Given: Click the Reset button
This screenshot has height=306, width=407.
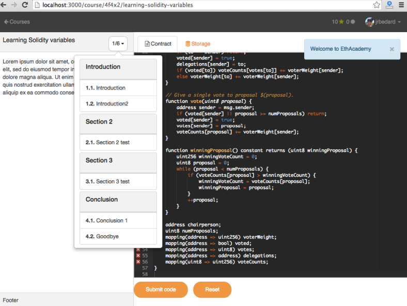Looking at the screenshot, I should tap(212, 289).
